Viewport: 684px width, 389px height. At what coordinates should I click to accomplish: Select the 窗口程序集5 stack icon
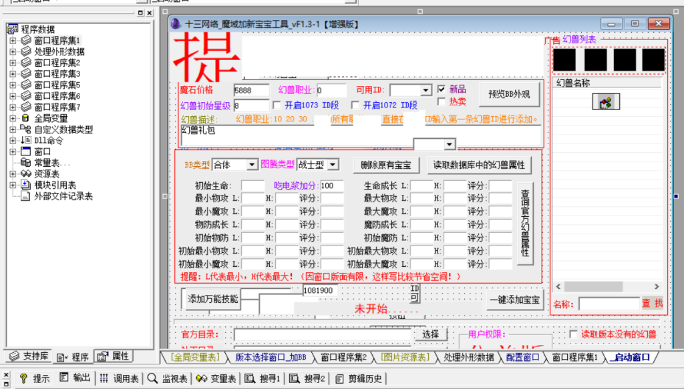point(26,85)
